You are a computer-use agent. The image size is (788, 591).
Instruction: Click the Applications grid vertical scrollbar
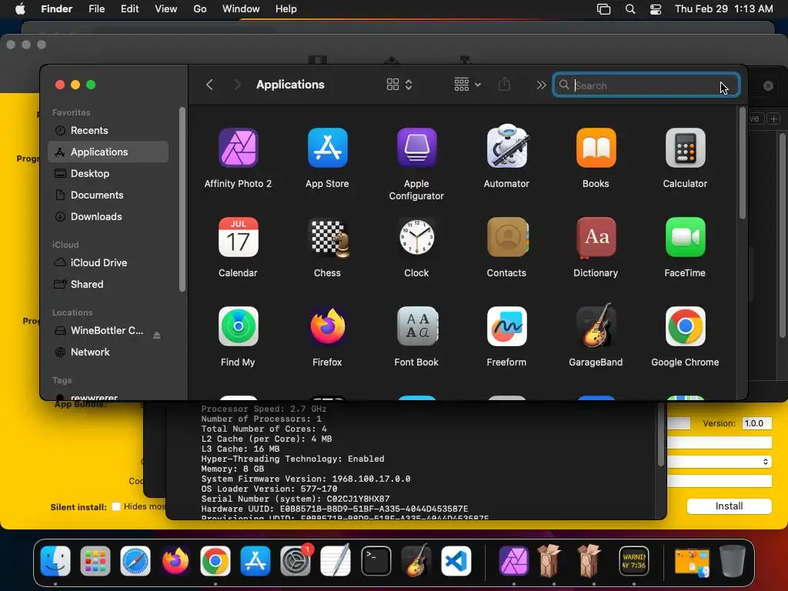pos(743,163)
